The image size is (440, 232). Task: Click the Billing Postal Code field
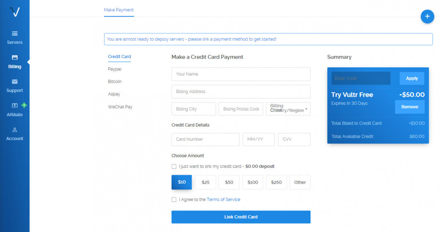point(241,109)
